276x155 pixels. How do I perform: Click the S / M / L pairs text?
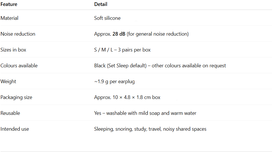point(122,50)
